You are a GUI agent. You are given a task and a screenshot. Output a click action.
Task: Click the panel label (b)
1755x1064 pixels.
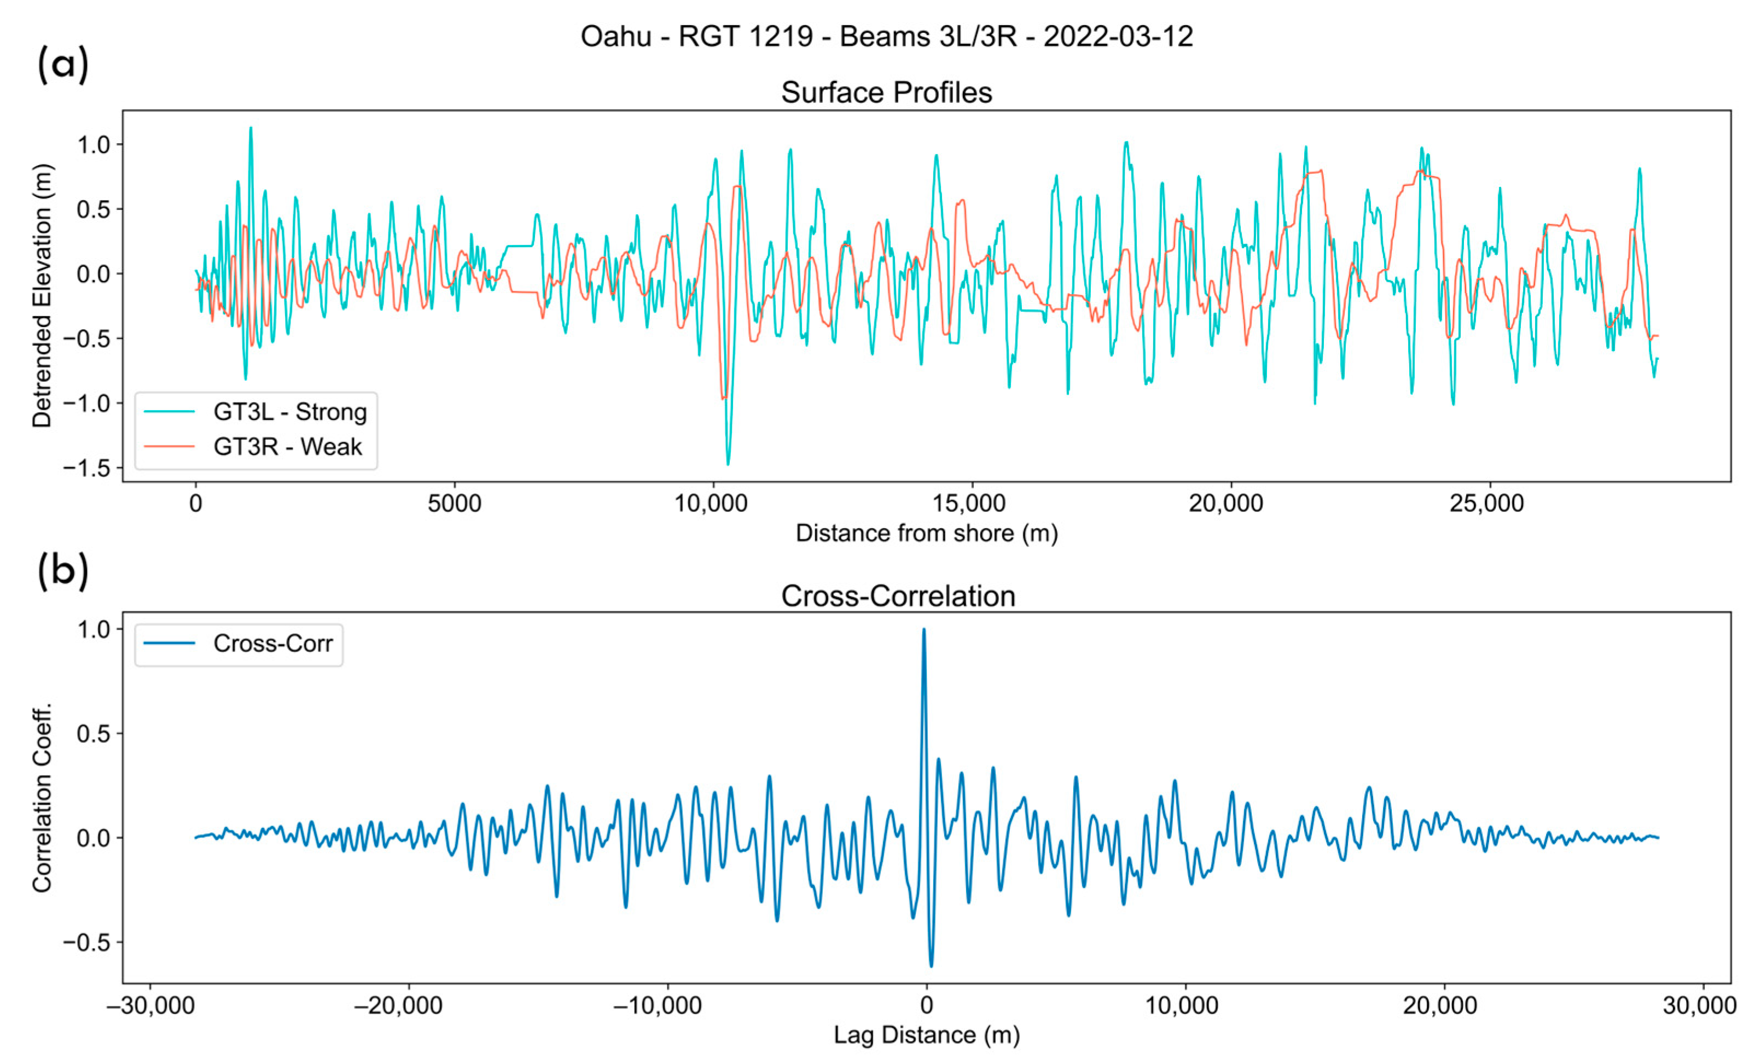[63, 571]
